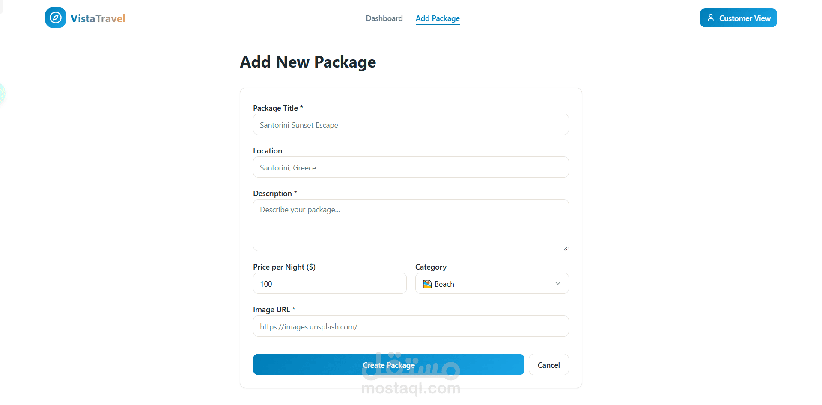The width and height of the screenshot is (822, 405).
Task: Go to the Dashboard tab
Action: tap(384, 18)
